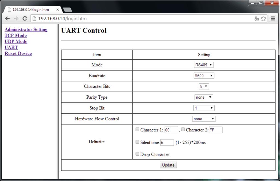Click the UART Control heading

[x=84, y=31]
